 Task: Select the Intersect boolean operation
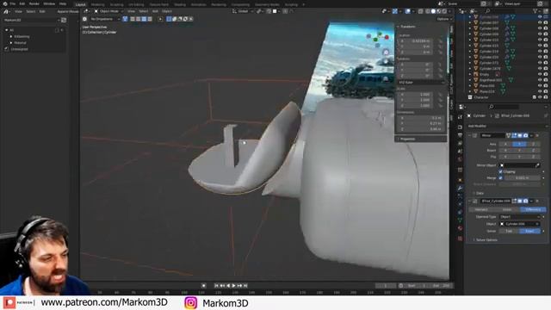coord(481,209)
